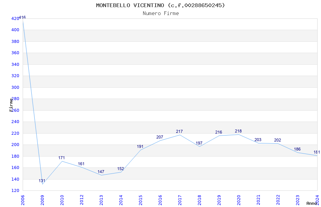321x207 pixels.
Task: Click y-axis tick 360
Action: point(15,53)
